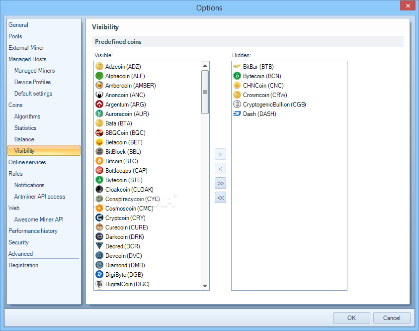This screenshot has height=331, width=419.
Task: Click the BBQCoin (BQC) icon
Action: pyautogui.click(x=99, y=133)
